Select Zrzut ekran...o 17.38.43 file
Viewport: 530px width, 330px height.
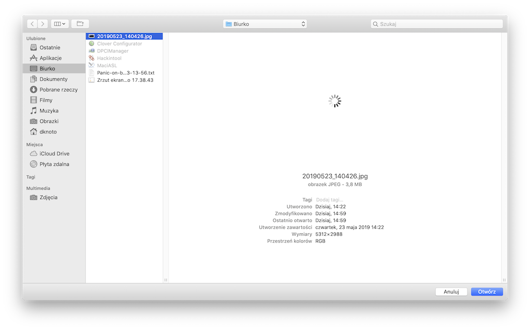(124, 80)
